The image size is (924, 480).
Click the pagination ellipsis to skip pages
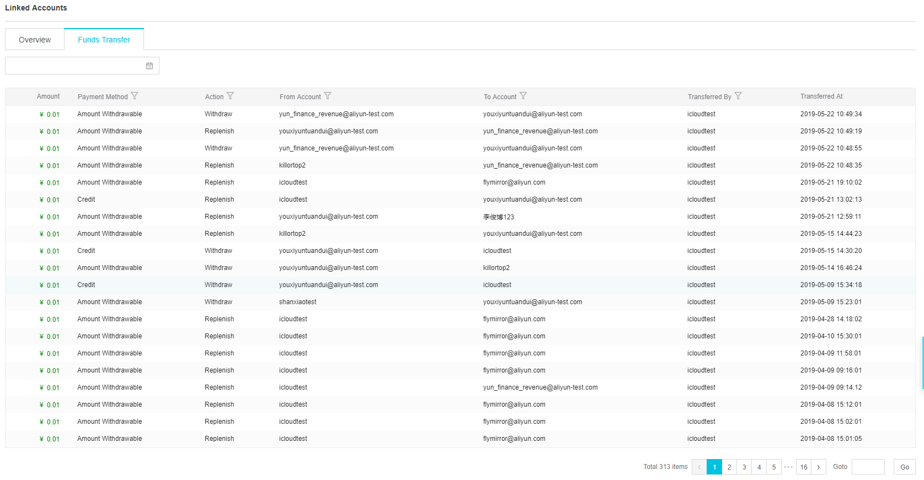[789, 467]
